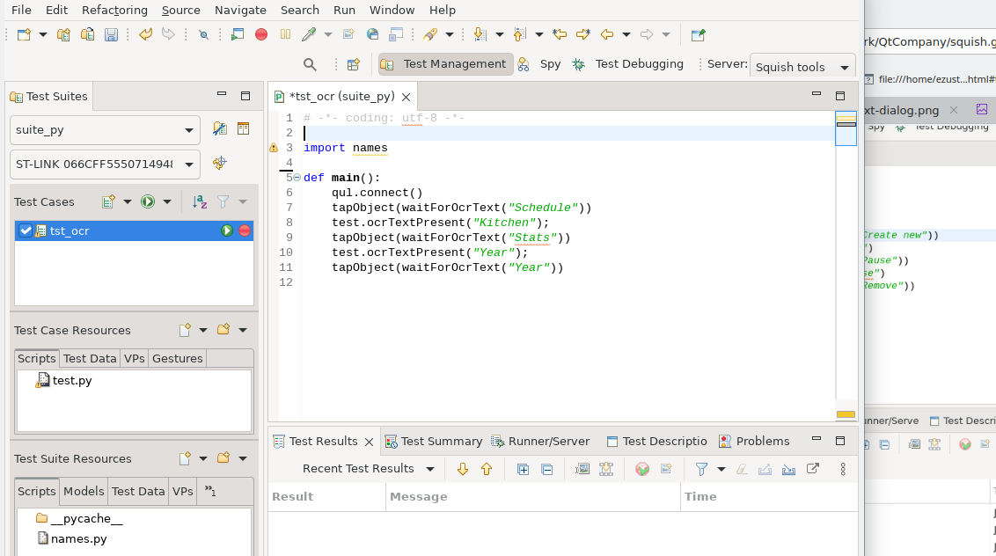The image size is (996, 556).
Task: Run the tst_ocr test case with its green play icon
Action: 227,230
